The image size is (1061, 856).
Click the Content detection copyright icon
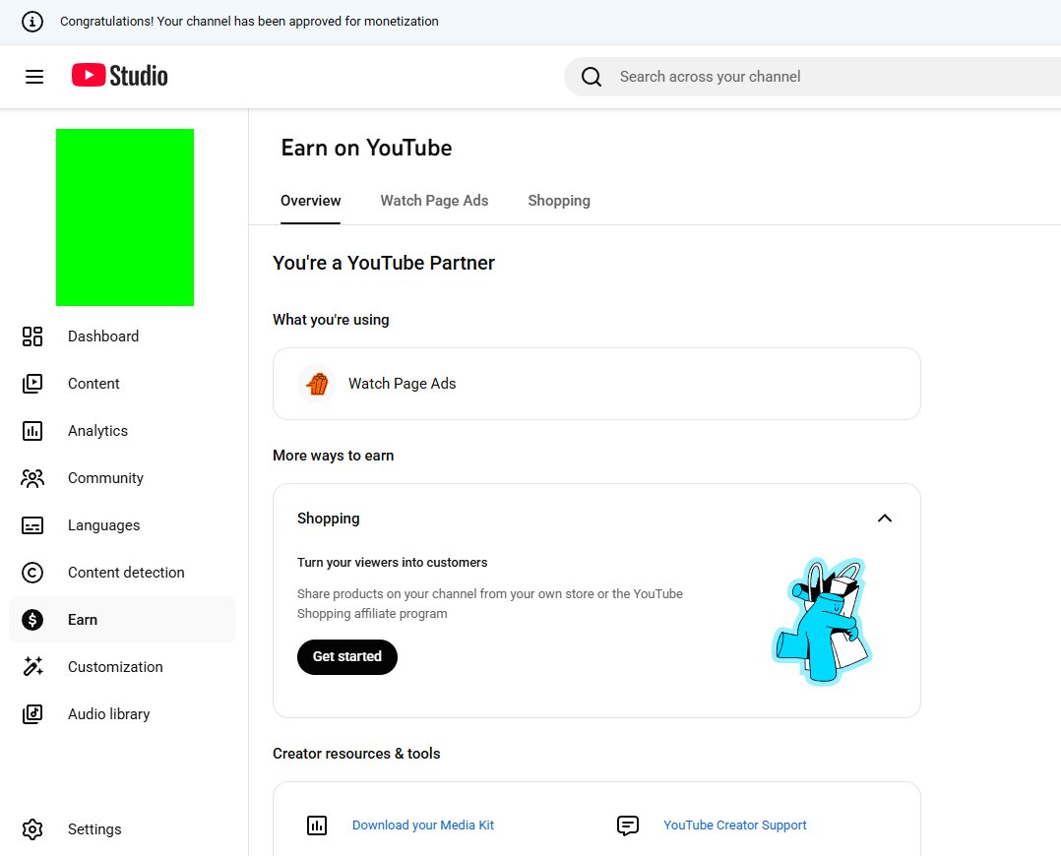32,573
